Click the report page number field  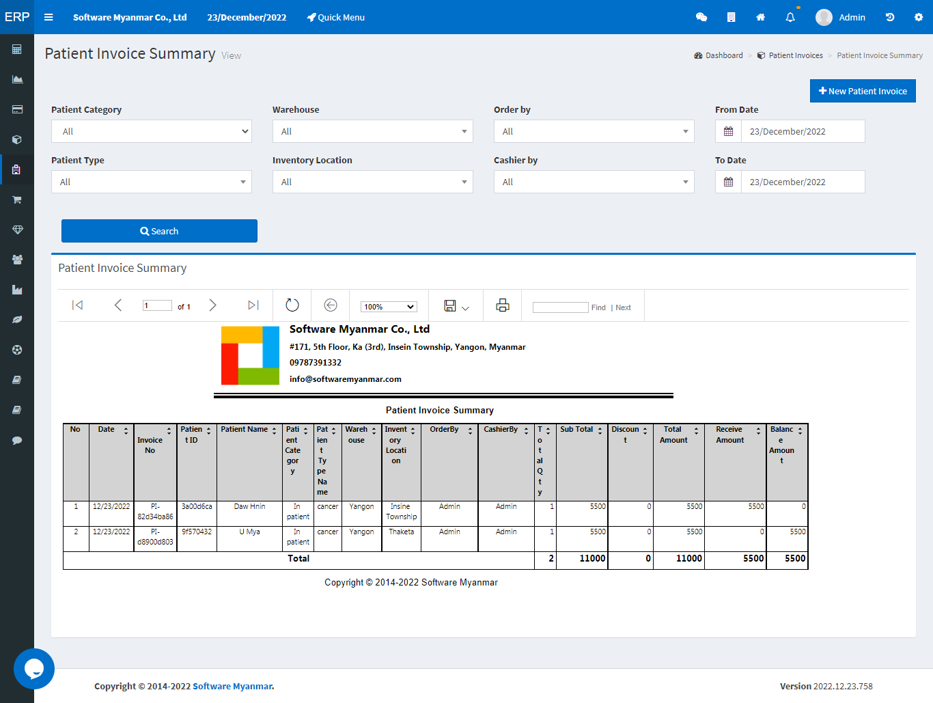pos(157,305)
